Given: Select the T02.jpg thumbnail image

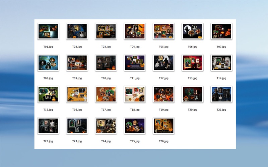Looking at the screenshot, I should click(77, 31).
